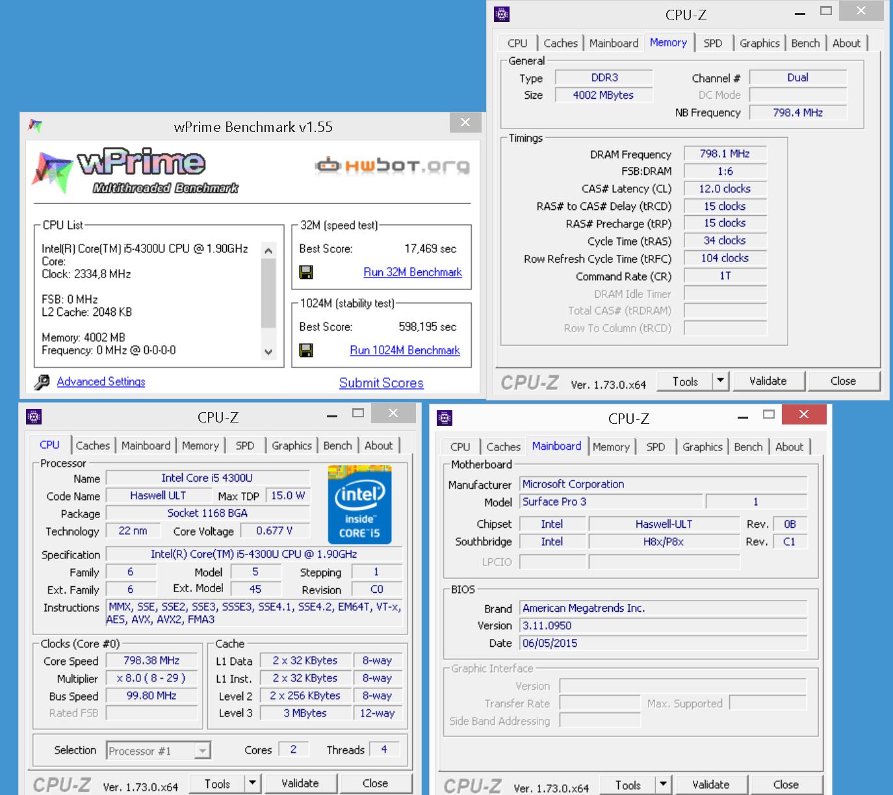
Task: Open Graphics tab in CPU window
Action: [291, 445]
